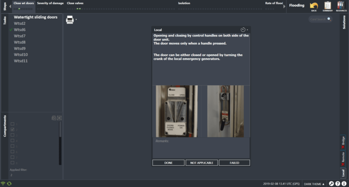349x187 pixels.
Task: Open the Compartments vertical tab
Action: pyautogui.click(x=5, y=126)
